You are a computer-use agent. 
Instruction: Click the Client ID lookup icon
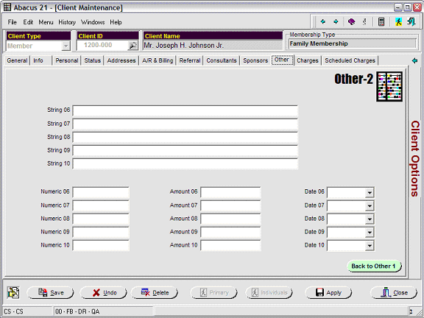pyautogui.click(x=132, y=46)
